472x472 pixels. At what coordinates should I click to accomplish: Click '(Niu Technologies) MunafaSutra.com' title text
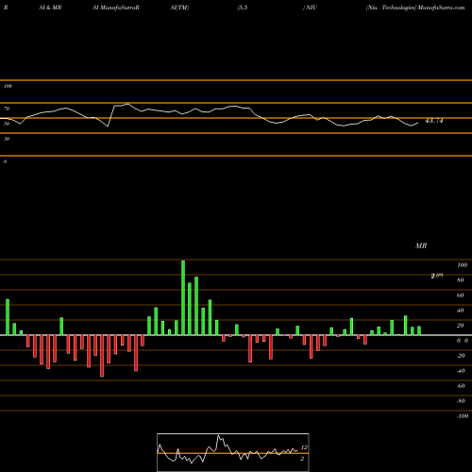(x=415, y=8)
